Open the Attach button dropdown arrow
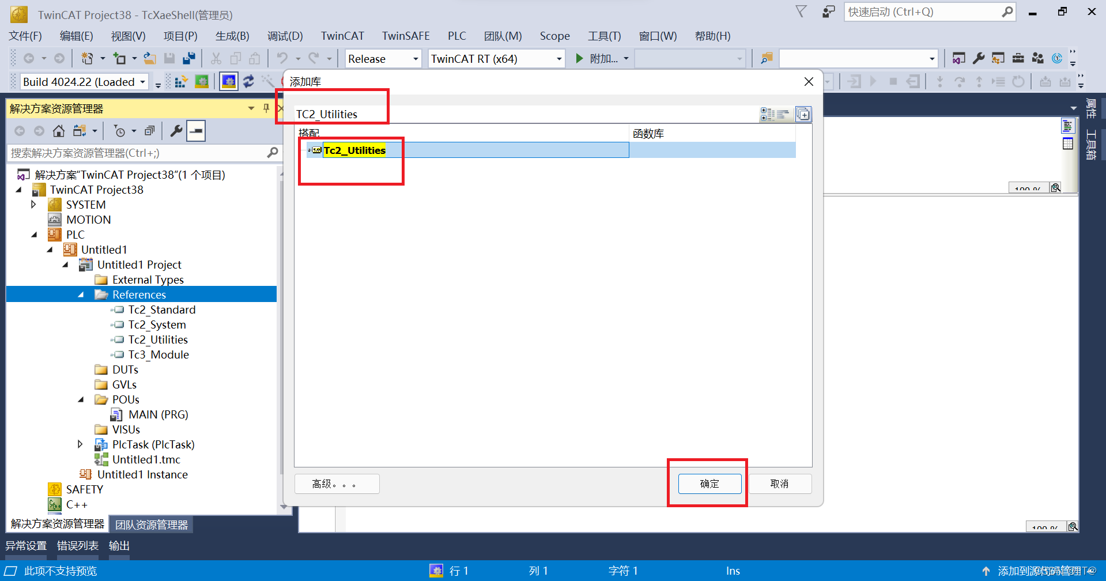 (x=626, y=59)
